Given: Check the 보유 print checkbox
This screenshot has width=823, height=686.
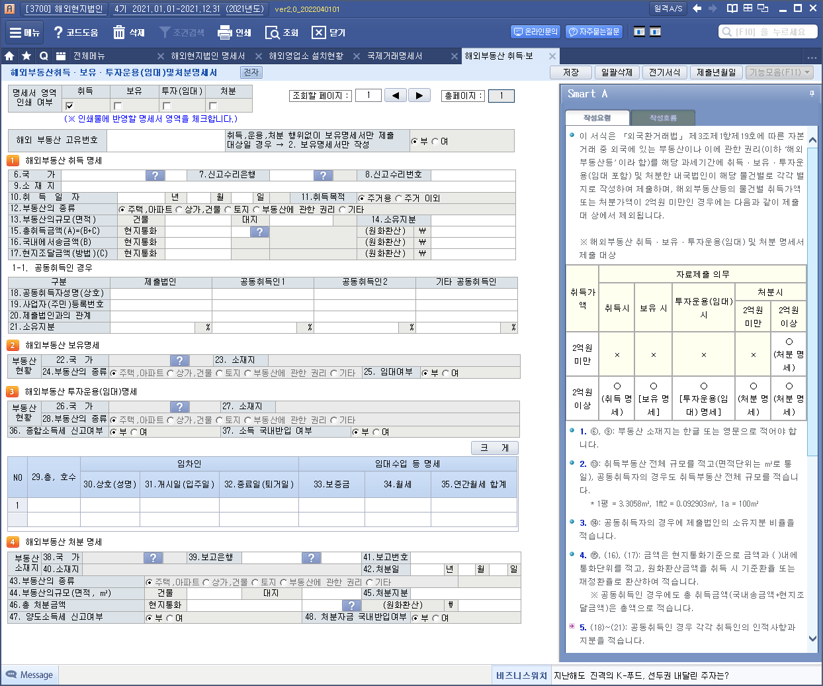Looking at the screenshot, I should tap(118, 106).
